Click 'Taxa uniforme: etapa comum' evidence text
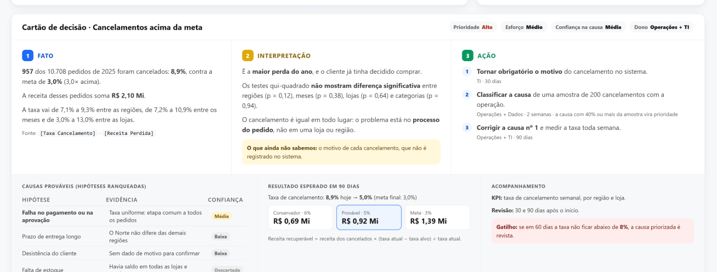The width and height of the screenshot is (717, 272). coord(155,216)
